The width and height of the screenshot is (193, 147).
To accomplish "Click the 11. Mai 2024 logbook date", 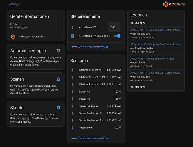I will (x=138, y=87).
